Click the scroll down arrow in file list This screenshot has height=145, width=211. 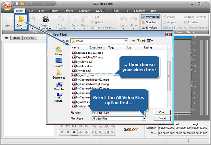[169, 106]
